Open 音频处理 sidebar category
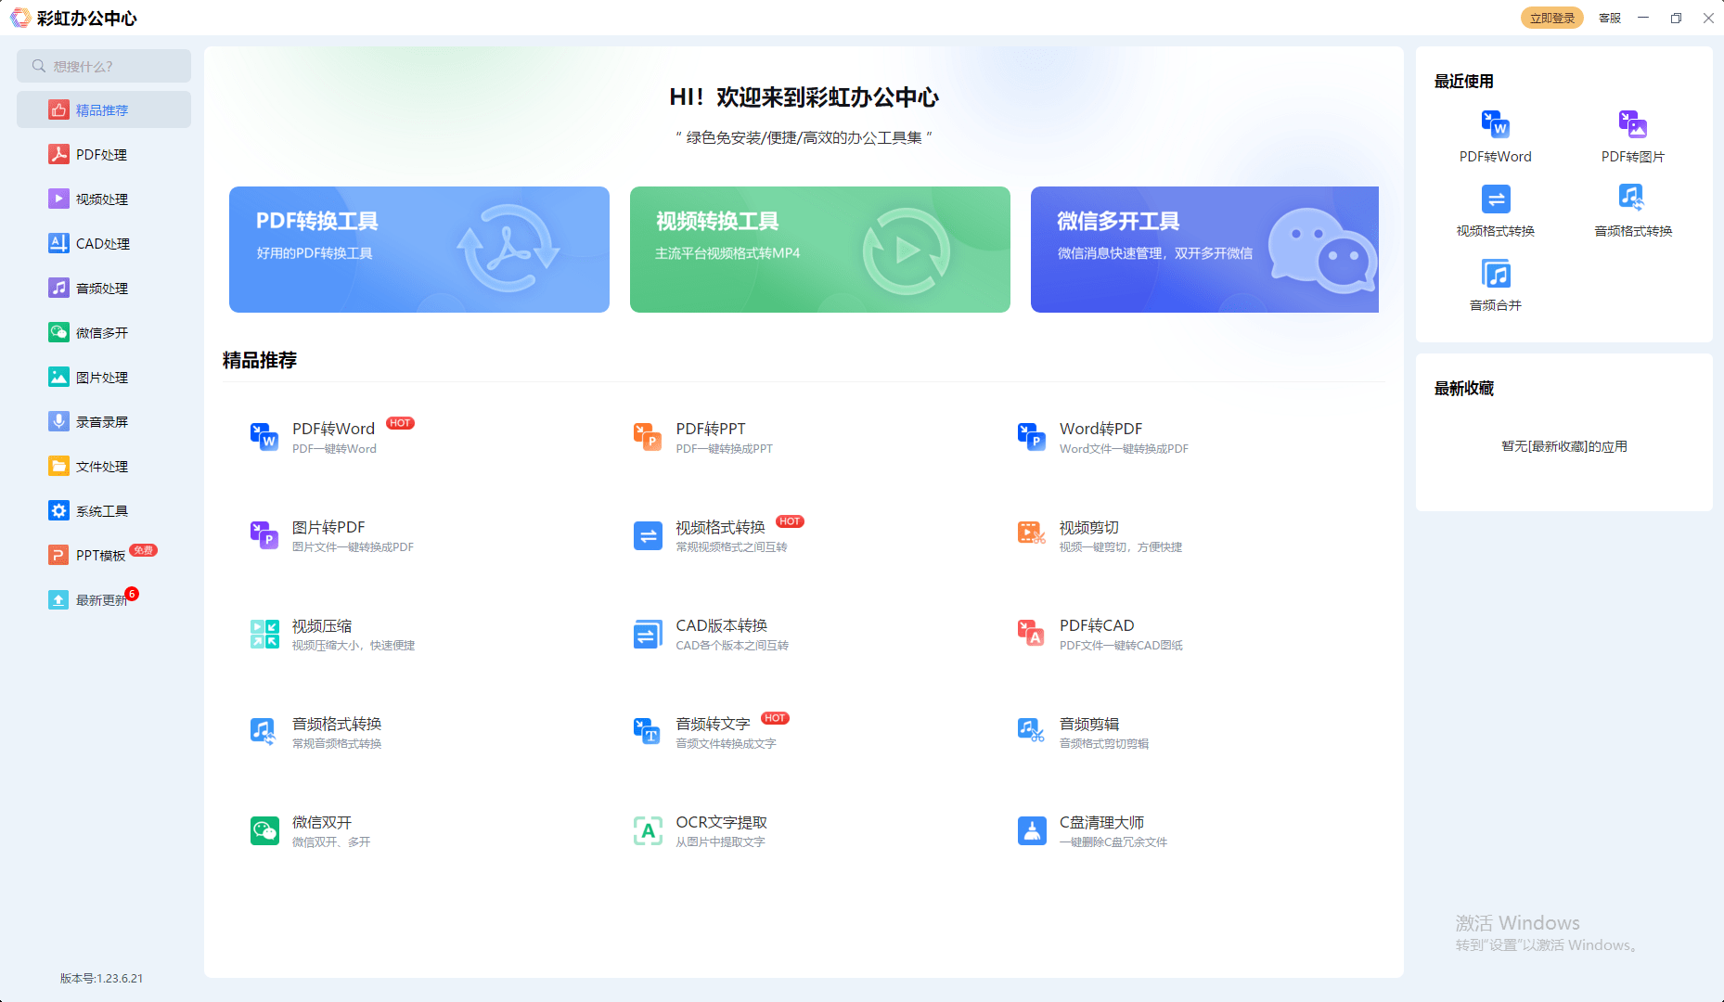This screenshot has width=1724, height=1002. (104, 288)
